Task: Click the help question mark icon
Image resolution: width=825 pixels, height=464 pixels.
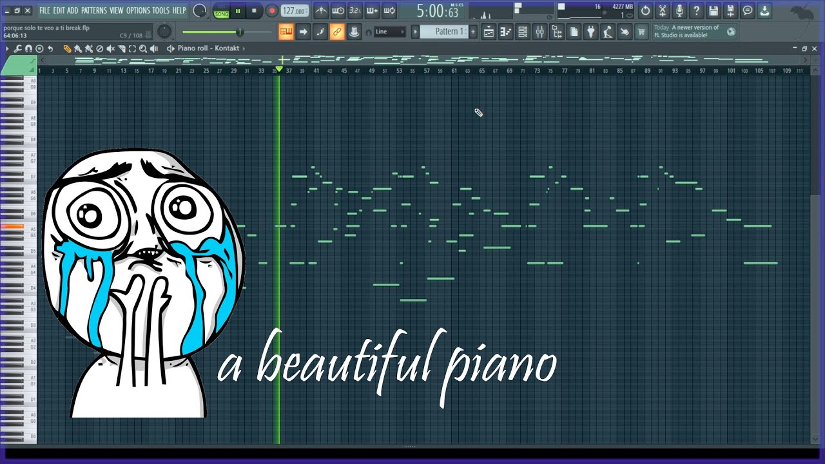Action: point(696,11)
